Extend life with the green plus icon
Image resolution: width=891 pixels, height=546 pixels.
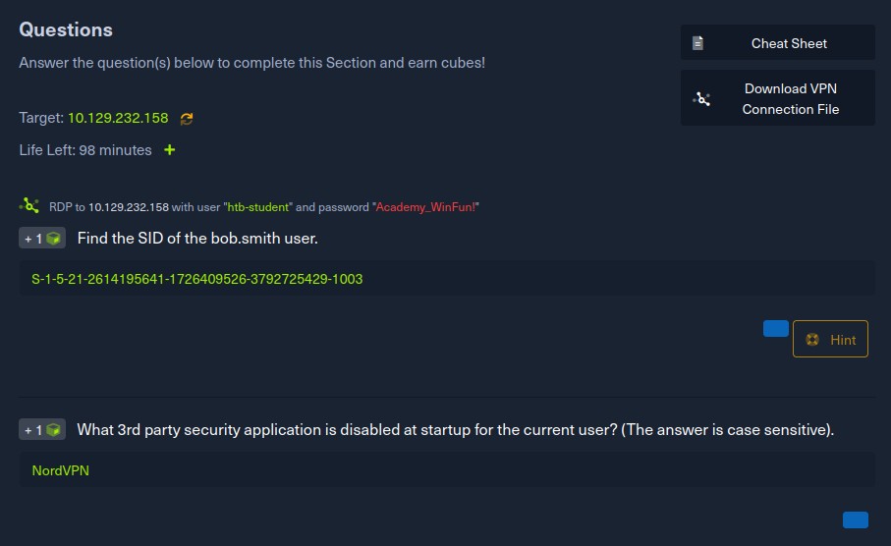[169, 149]
